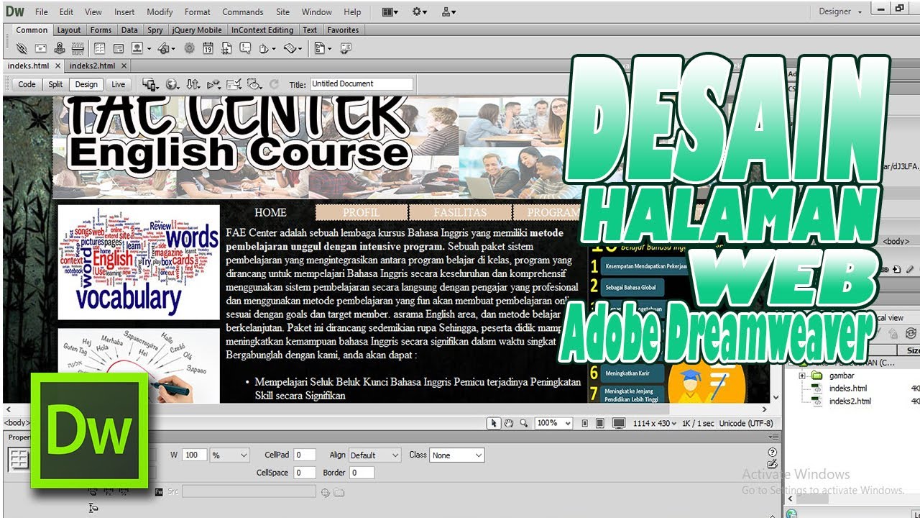Viewport: 920px width, 518px height.
Task: Open the Properties panel options menu
Action: coord(773,437)
